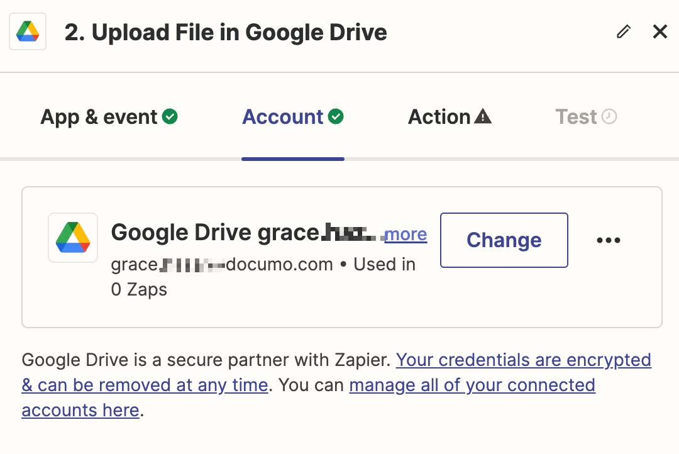Click the Google Drive logo in the account card
This screenshot has height=454, width=679.
tap(73, 238)
